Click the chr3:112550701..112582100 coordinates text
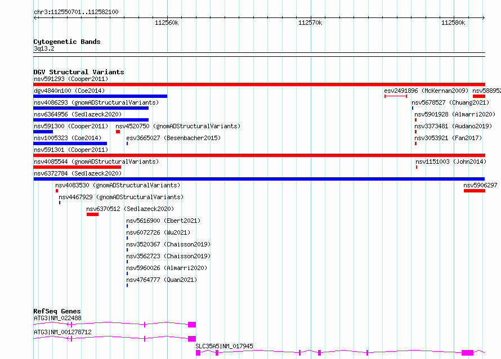Image resolution: width=501 pixels, height=359 pixels. click(x=76, y=12)
